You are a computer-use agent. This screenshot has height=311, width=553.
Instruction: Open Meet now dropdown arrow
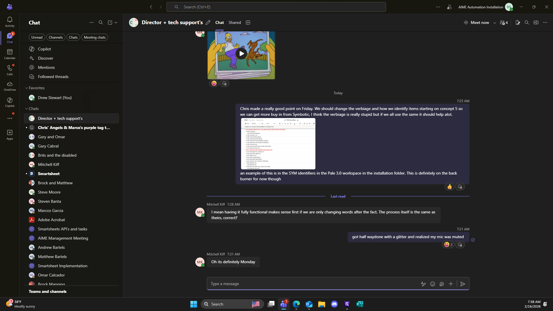pos(495,23)
